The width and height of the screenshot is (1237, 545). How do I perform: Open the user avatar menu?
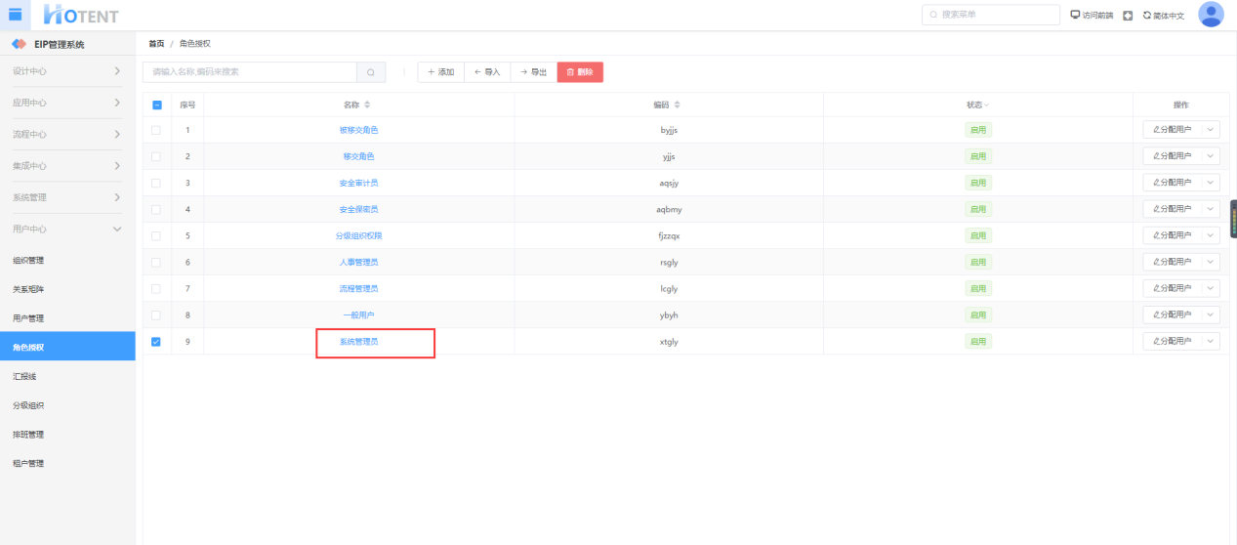click(1211, 15)
